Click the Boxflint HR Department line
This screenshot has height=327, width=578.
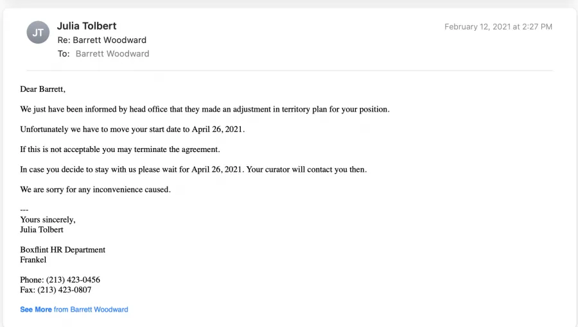coord(63,250)
